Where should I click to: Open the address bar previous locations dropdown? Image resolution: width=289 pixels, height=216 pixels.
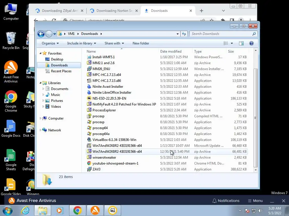point(178,34)
